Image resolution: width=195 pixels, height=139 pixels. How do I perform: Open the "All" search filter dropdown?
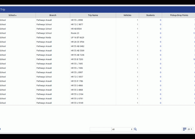(122, 129)
